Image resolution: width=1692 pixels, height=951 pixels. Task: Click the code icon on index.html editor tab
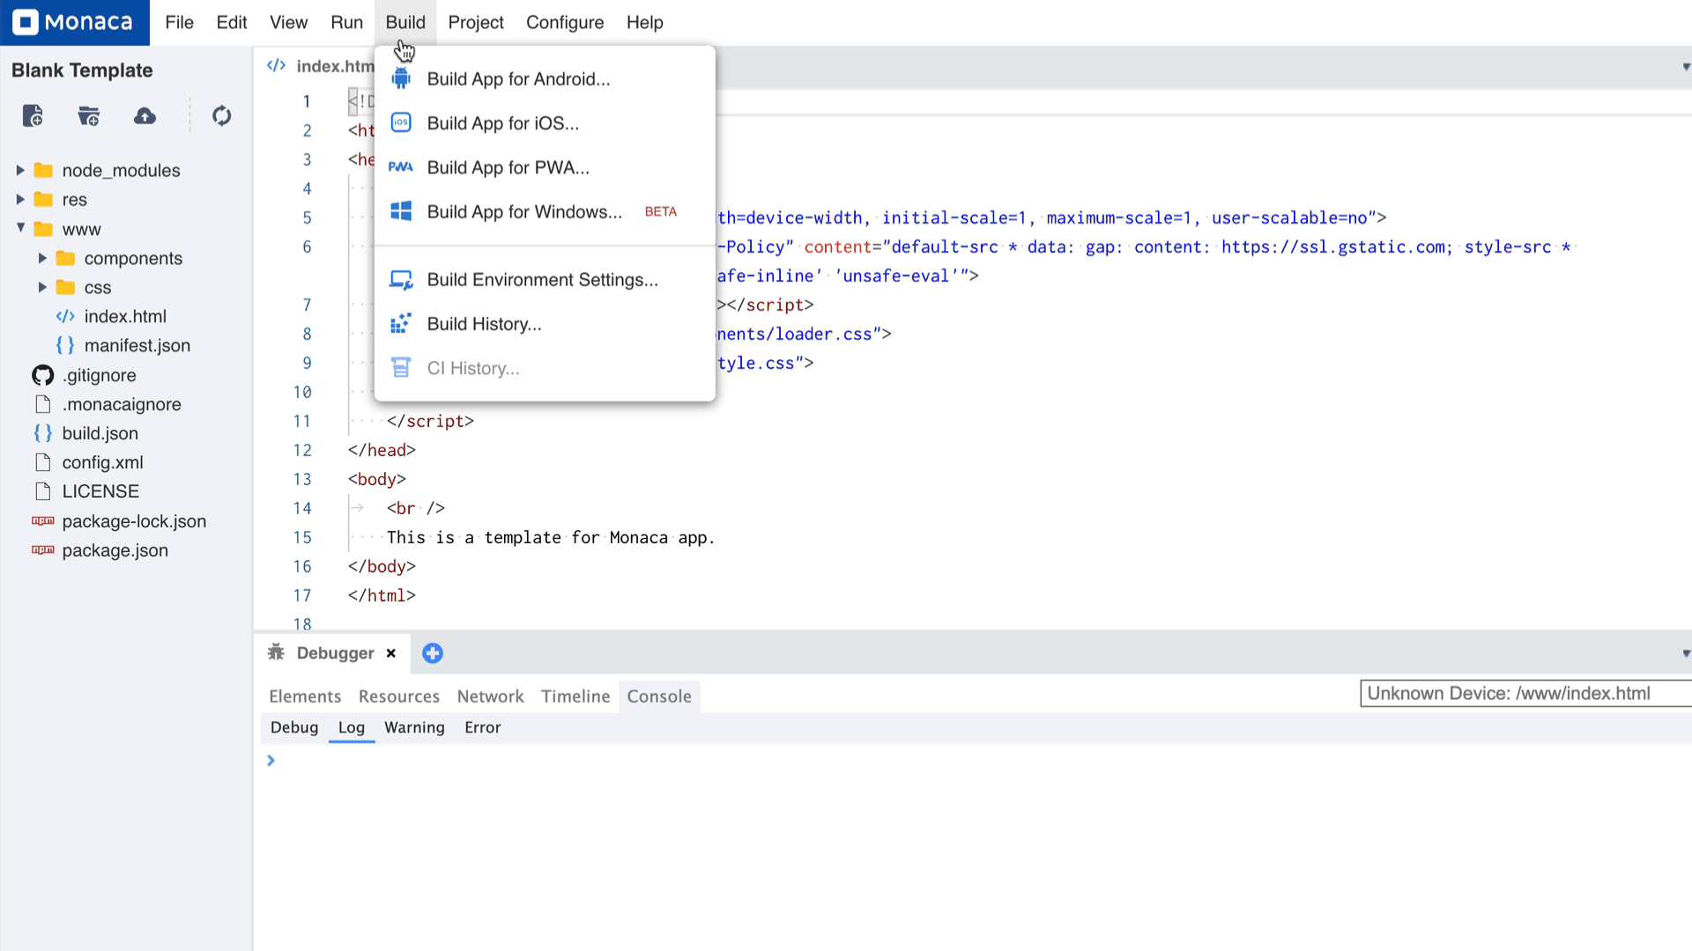click(x=276, y=66)
